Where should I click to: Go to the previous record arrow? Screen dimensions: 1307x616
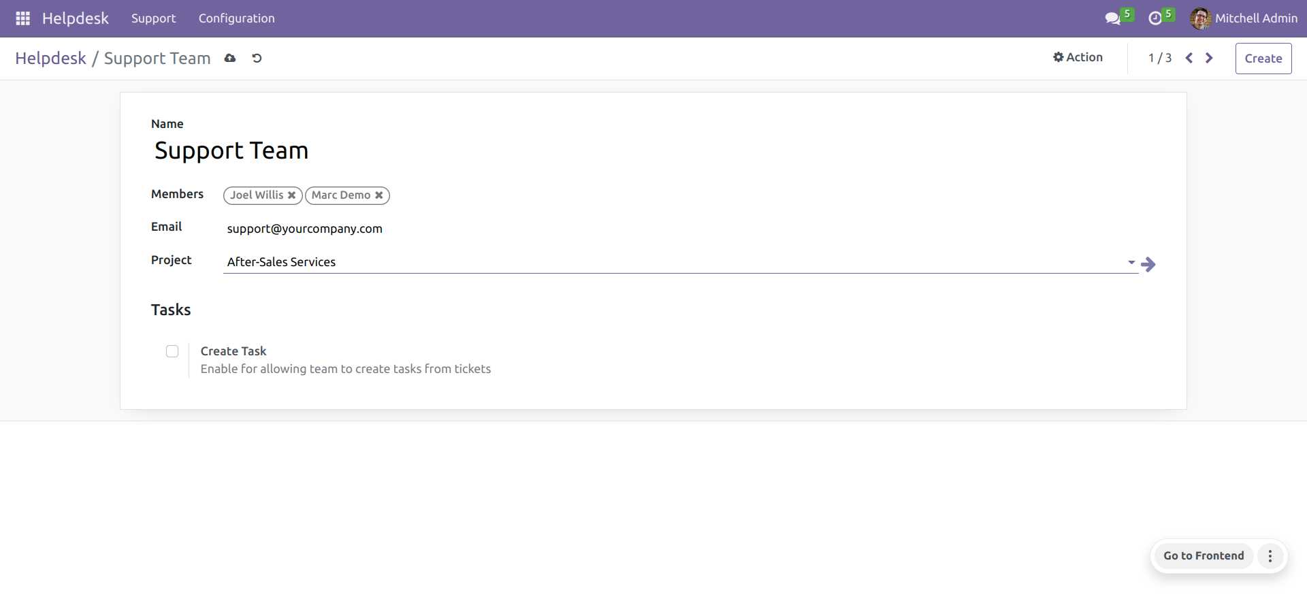click(x=1189, y=58)
